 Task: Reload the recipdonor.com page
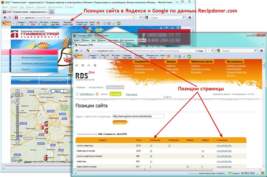click(212, 51)
